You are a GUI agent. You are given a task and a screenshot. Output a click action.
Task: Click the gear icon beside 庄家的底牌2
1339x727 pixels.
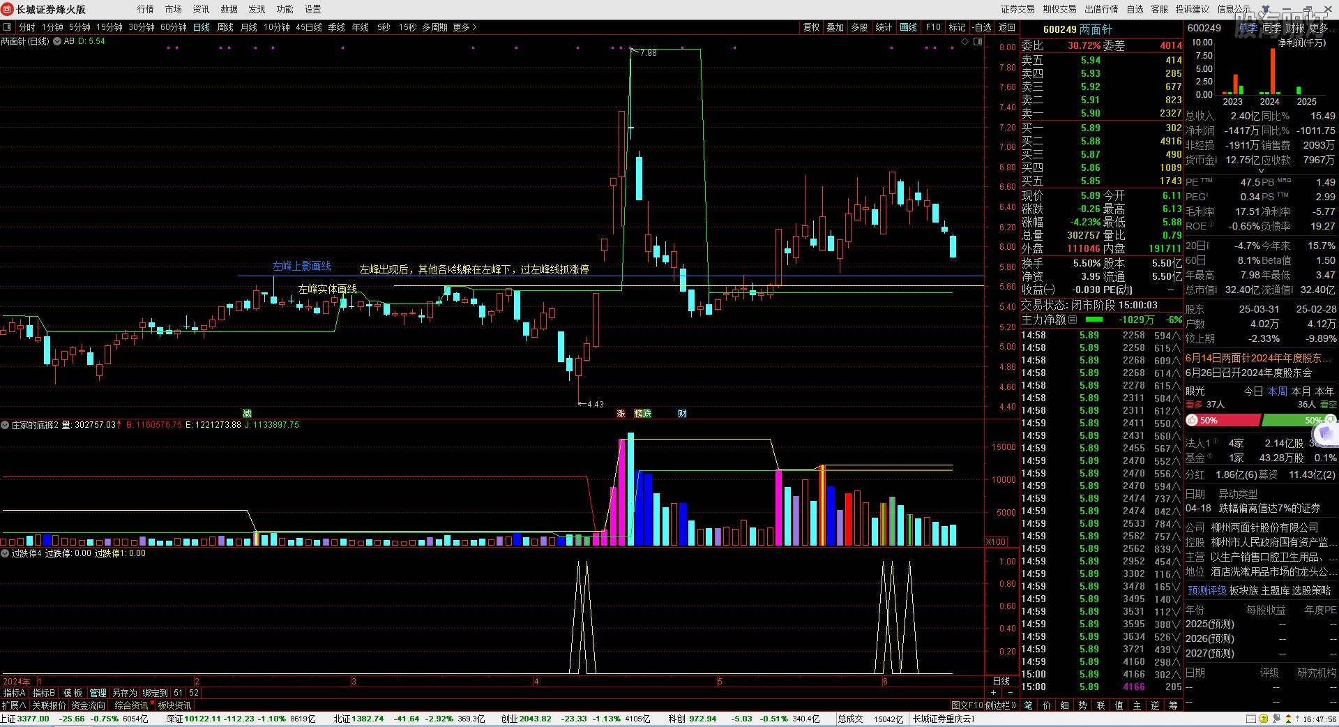click(5, 425)
